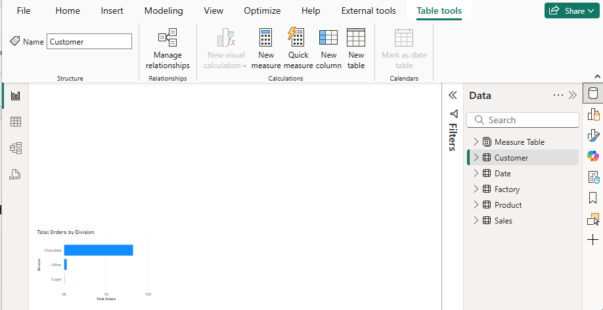The width and height of the screenshot is (603, 310).
Task: Open DAX query view in left sidebar
Action: click(x=15, y=174)
